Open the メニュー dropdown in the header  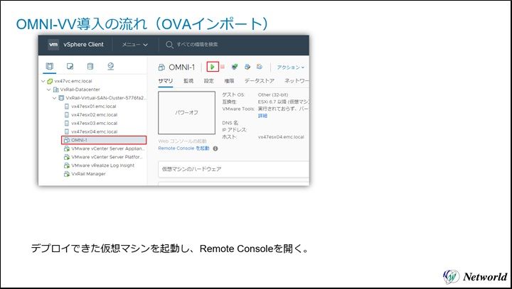pyautogui.click(x=135, y=45)
